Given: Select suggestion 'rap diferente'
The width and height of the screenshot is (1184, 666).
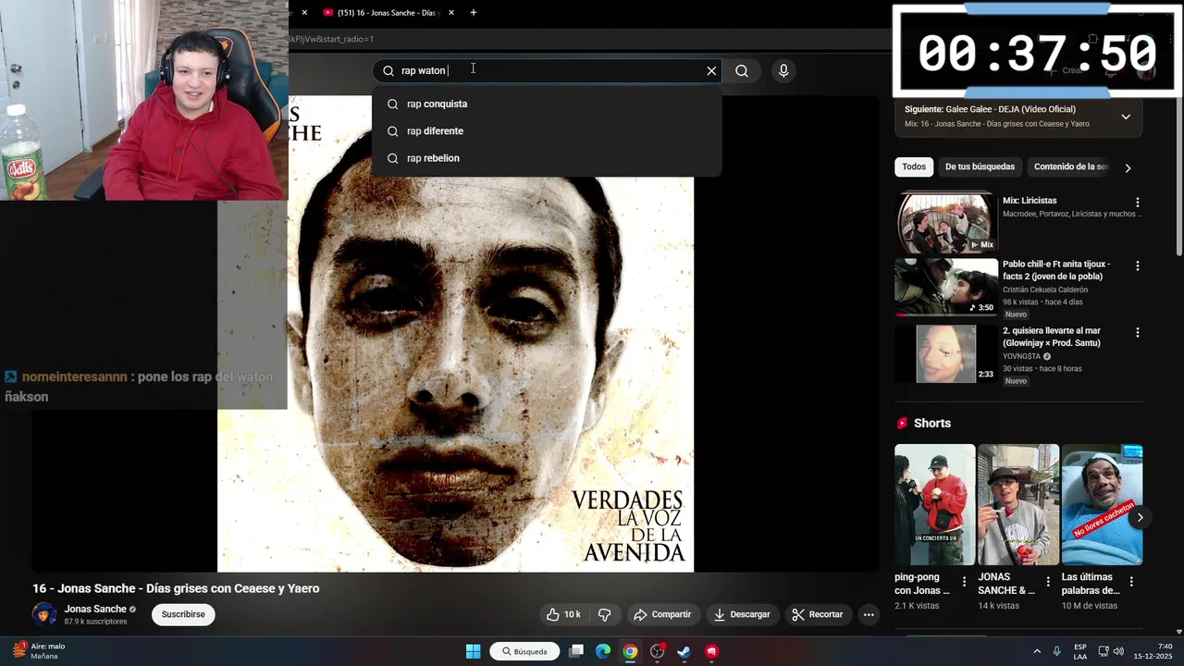Looking at the screenshot, I should click(x=547, y=130).
